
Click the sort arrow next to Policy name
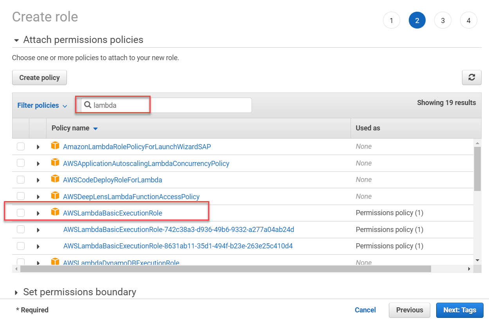pos(96,128)
